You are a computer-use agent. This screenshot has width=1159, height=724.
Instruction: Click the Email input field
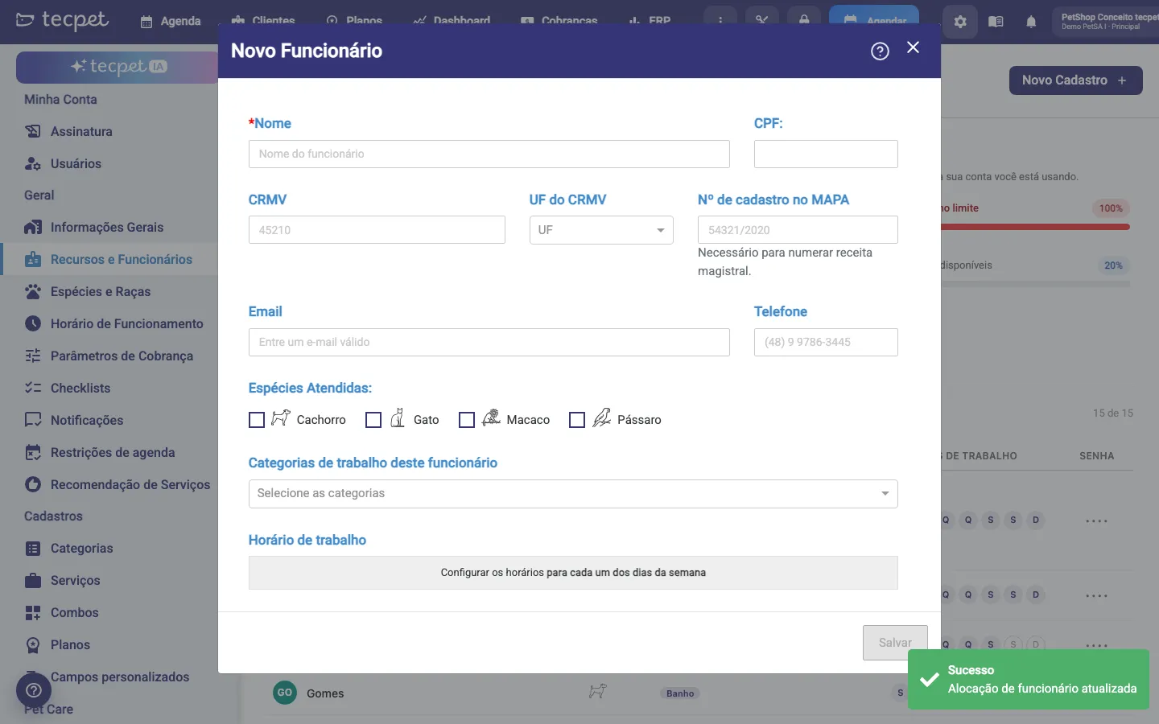(x=489, y=343)
